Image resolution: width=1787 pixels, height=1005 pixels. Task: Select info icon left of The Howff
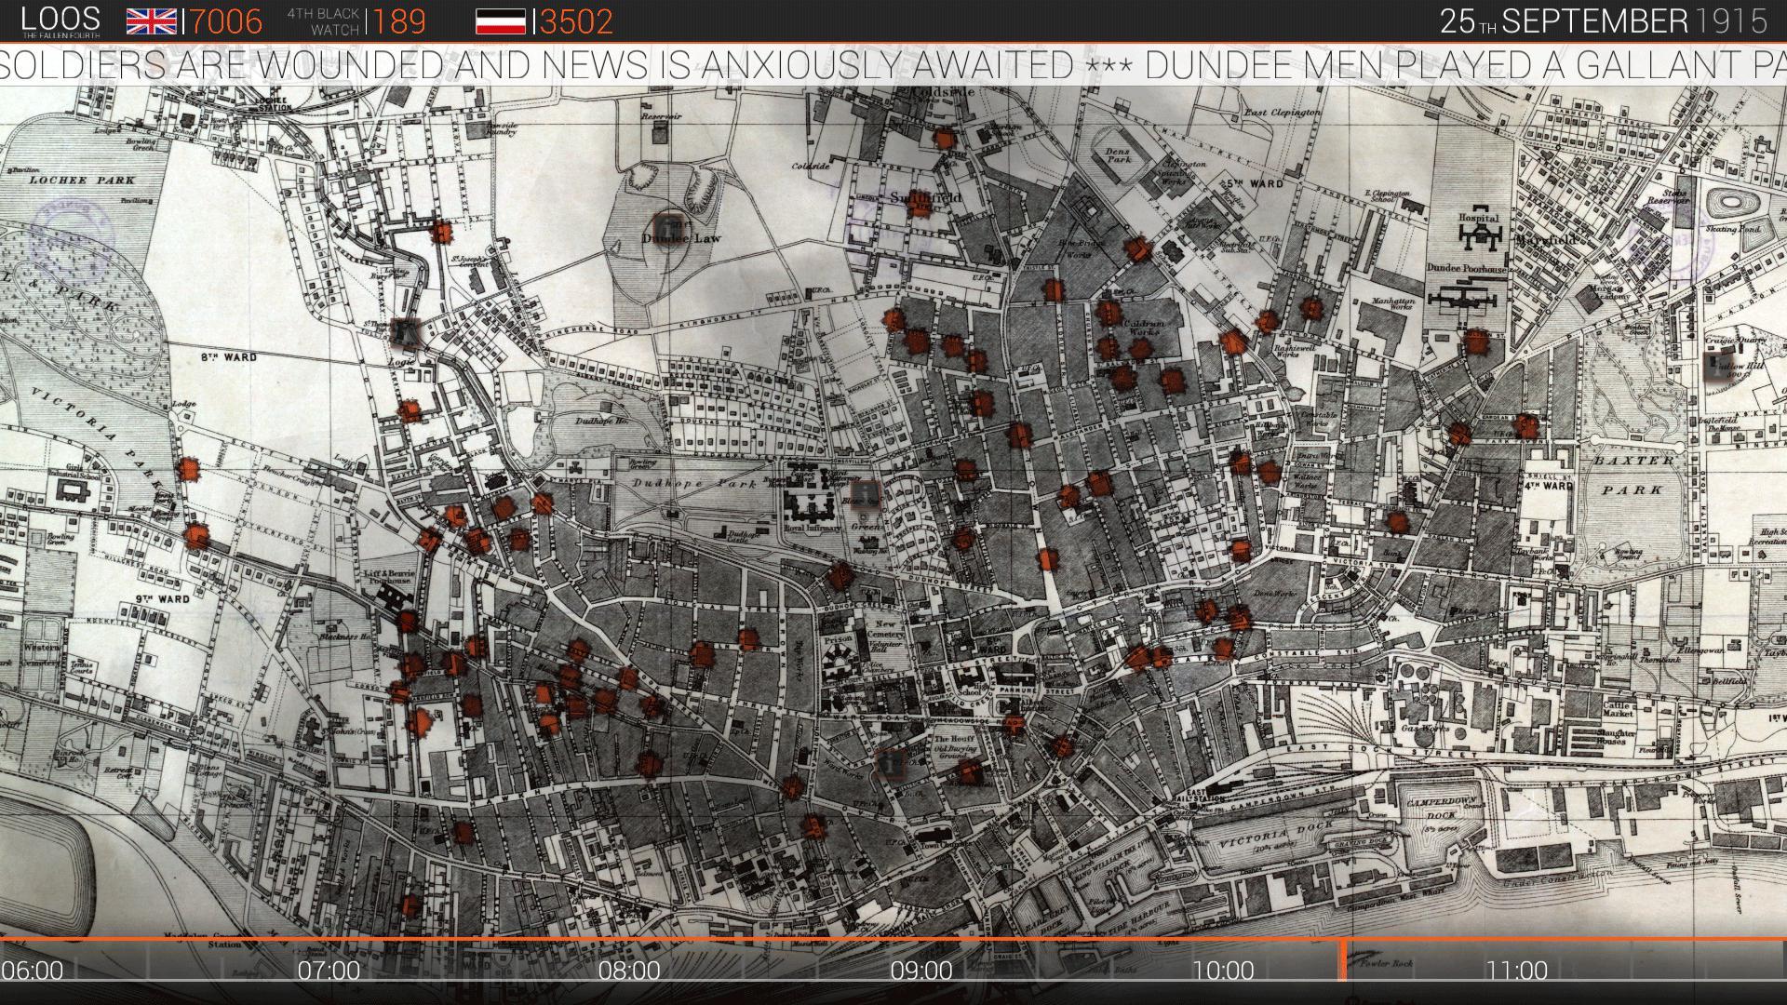pyautogui.click(x=890, y=764)
